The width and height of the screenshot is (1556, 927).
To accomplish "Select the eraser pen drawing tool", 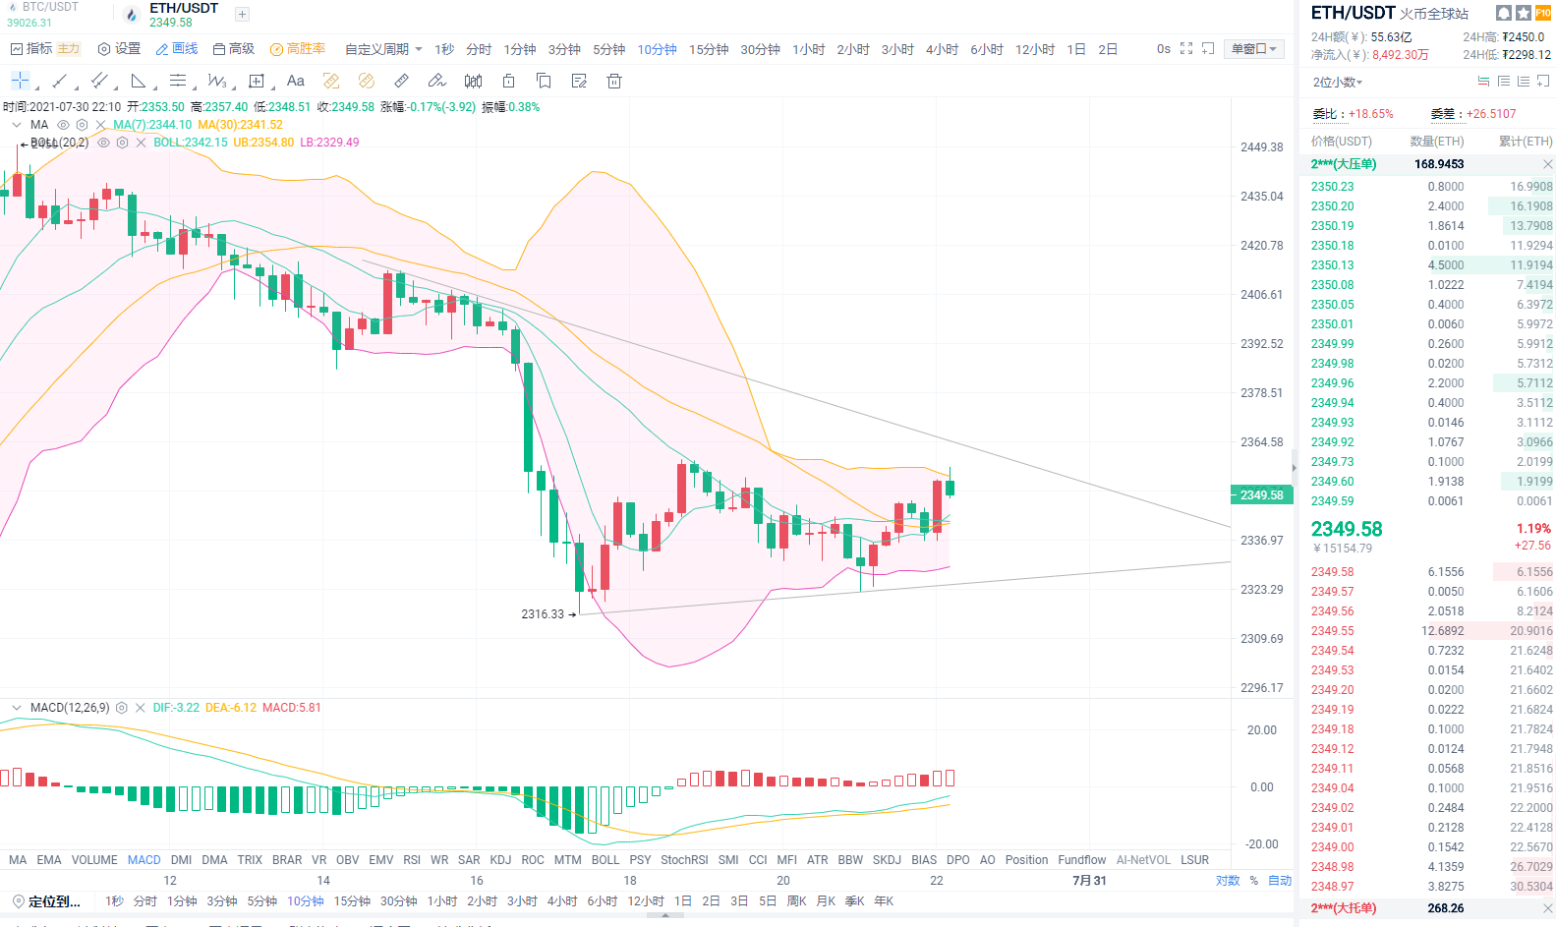I will (437, 81).
